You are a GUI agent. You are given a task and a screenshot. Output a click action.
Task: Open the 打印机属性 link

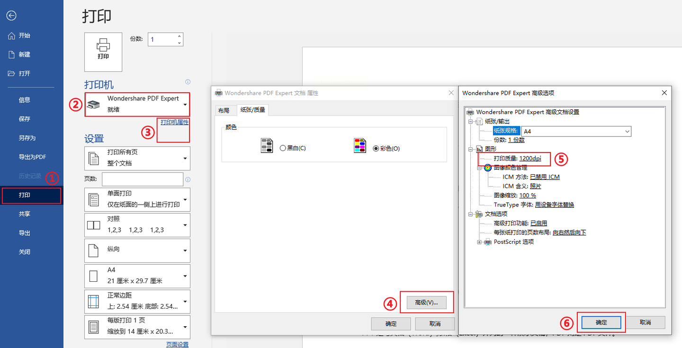(x=174, y=122)
